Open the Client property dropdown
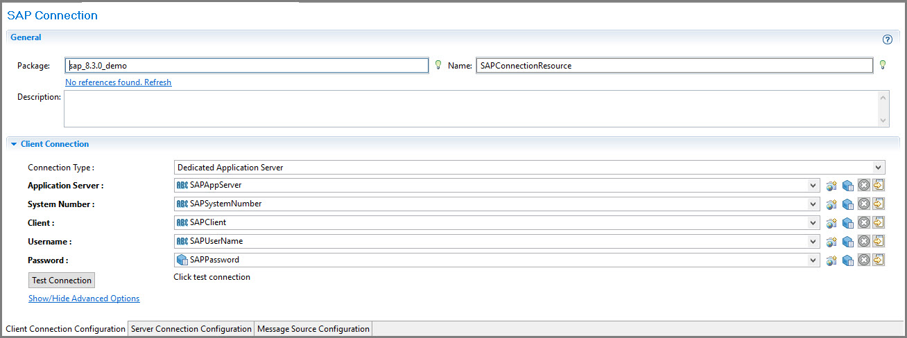907x338 pixels. point(813,223)
